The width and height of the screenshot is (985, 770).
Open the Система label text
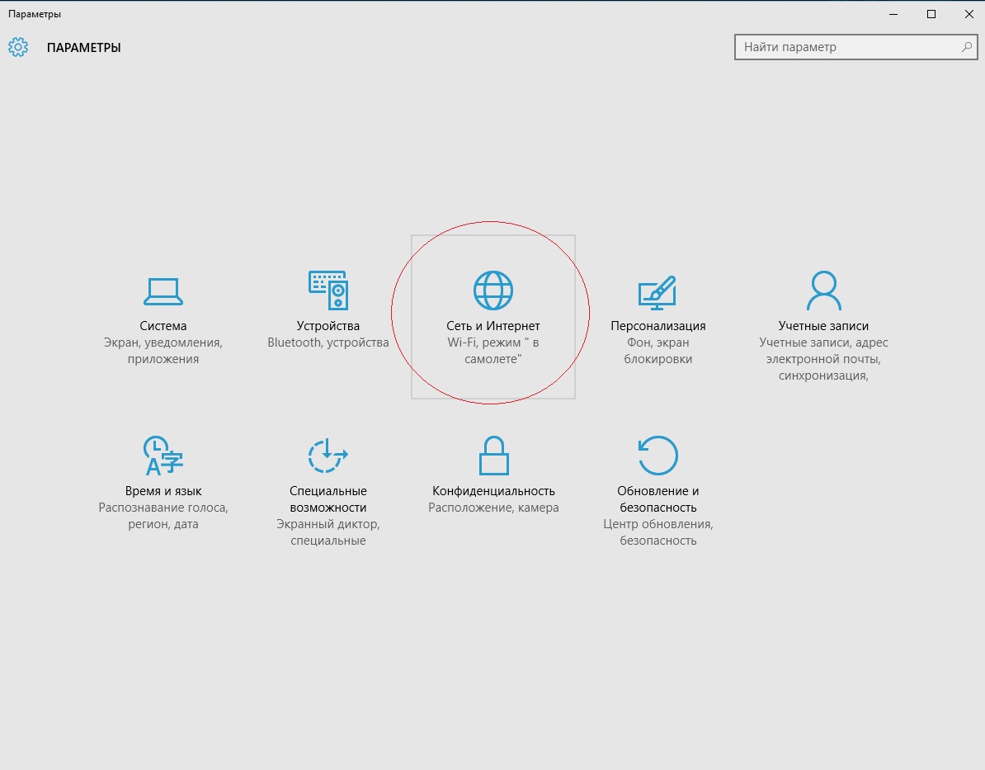(163, 326)
